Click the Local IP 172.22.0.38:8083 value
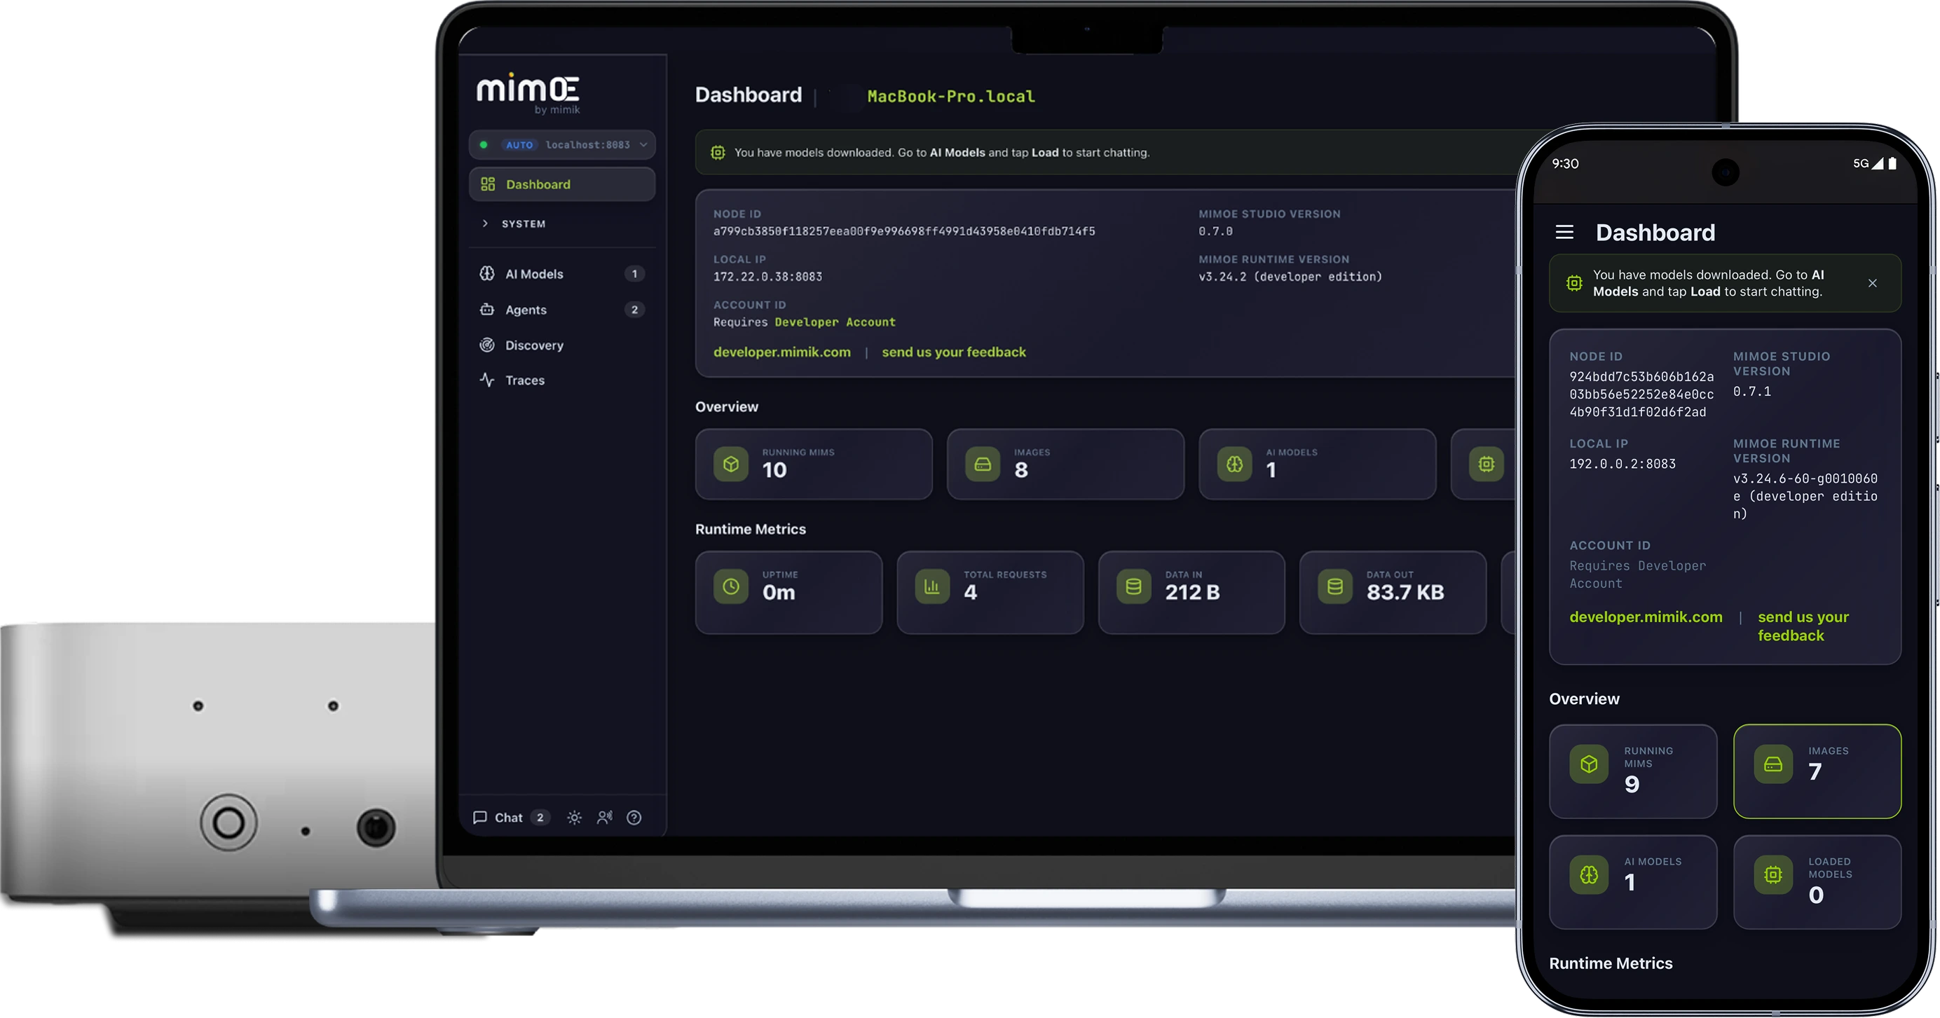Viewport: 1940px width, 1018px height. pyautogui.click(x=767, y=276)
